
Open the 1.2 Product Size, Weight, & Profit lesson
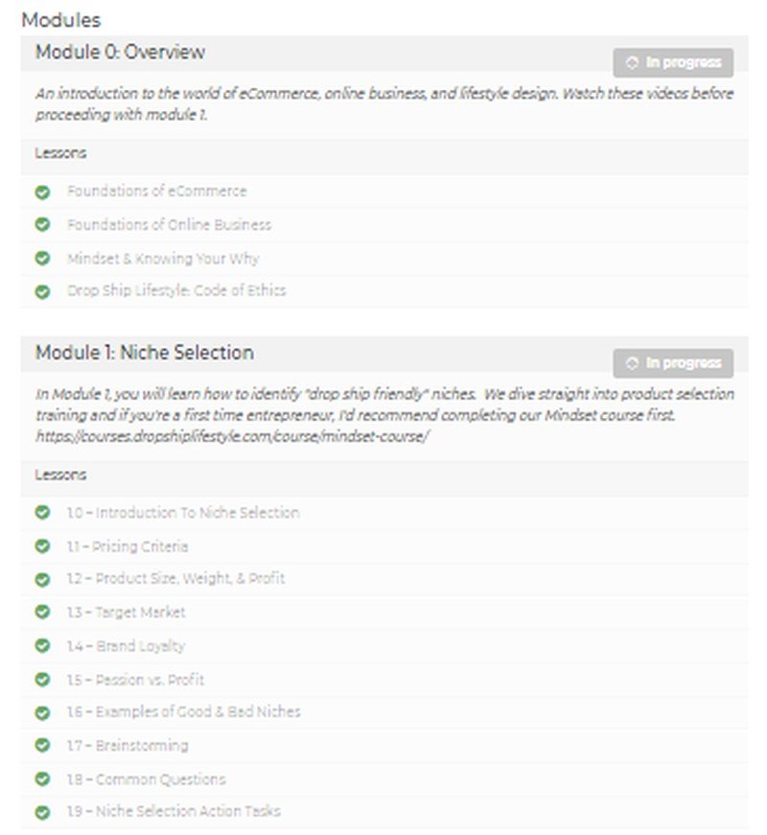(175, 579)
